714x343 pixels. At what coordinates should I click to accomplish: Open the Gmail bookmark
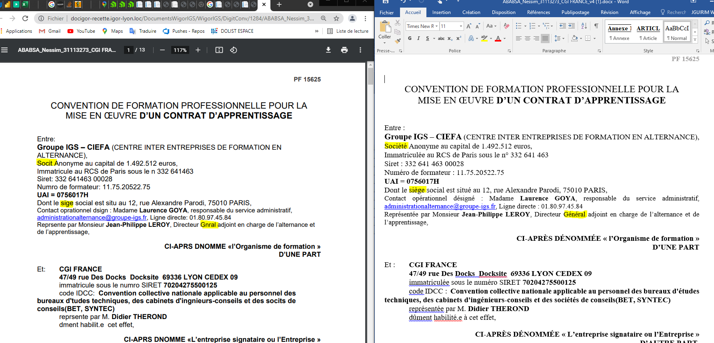(50, 31)
